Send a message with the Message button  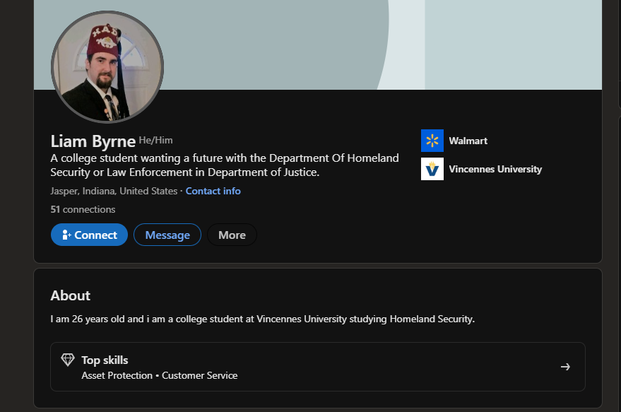(167, 235)
